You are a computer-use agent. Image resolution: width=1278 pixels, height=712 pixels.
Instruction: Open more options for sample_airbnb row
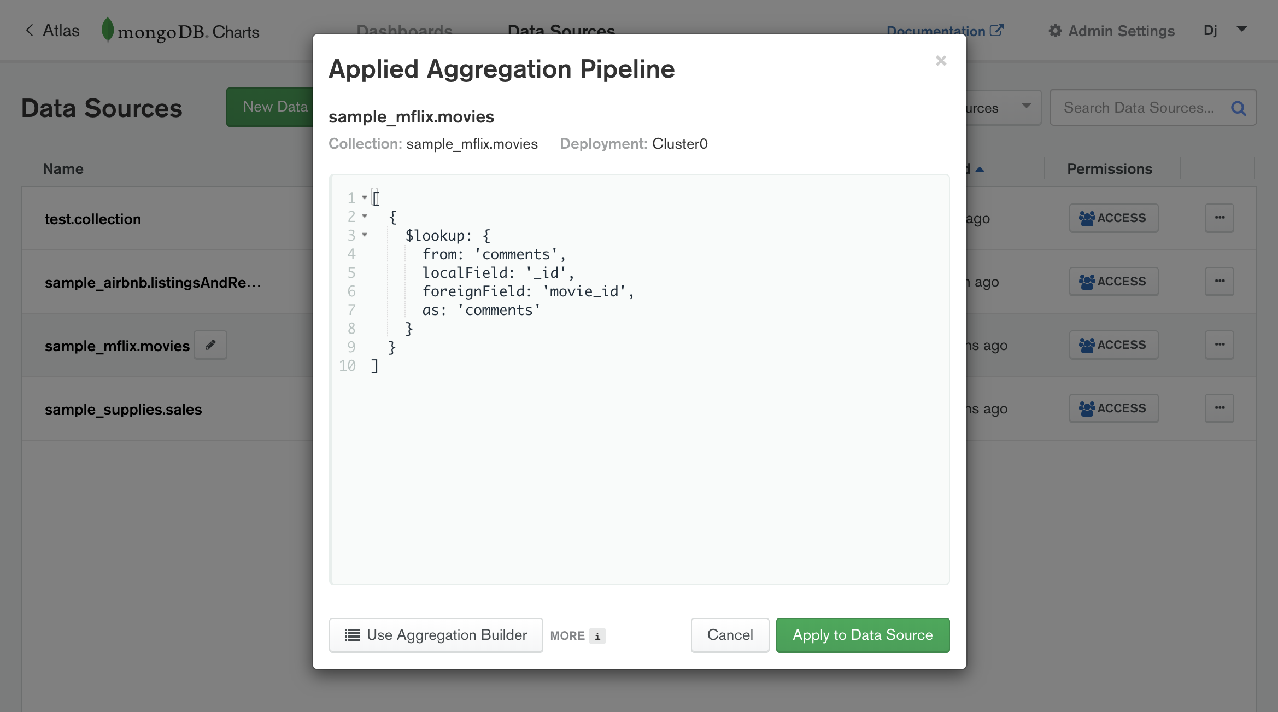coord(1220,282)
